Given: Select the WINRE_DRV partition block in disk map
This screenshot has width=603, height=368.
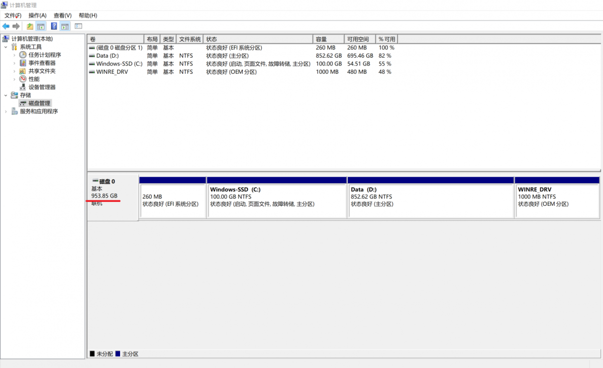Looking at the screenshot, I should pyautogui.click(x=557, y=200).
